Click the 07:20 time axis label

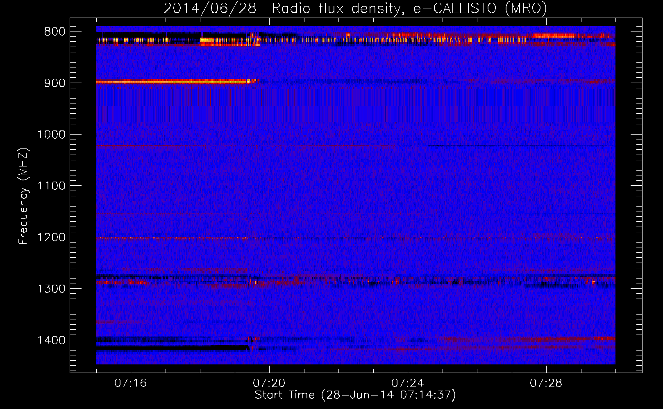(269, 383)
